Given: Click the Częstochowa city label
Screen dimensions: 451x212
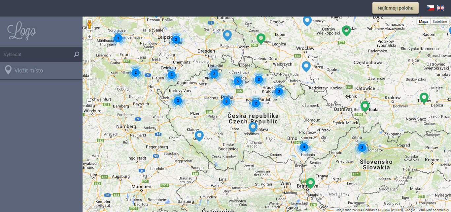Looking at the screenshot, I should (x=367, y=63).
